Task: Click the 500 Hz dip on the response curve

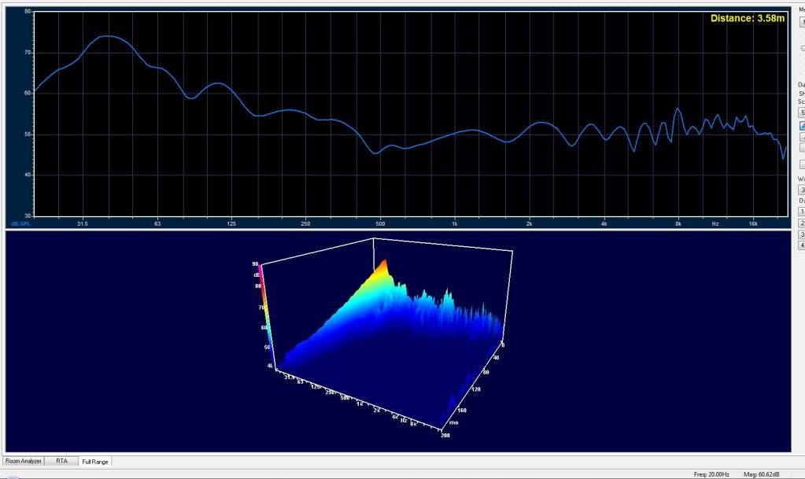Action: tap(376, 153)
